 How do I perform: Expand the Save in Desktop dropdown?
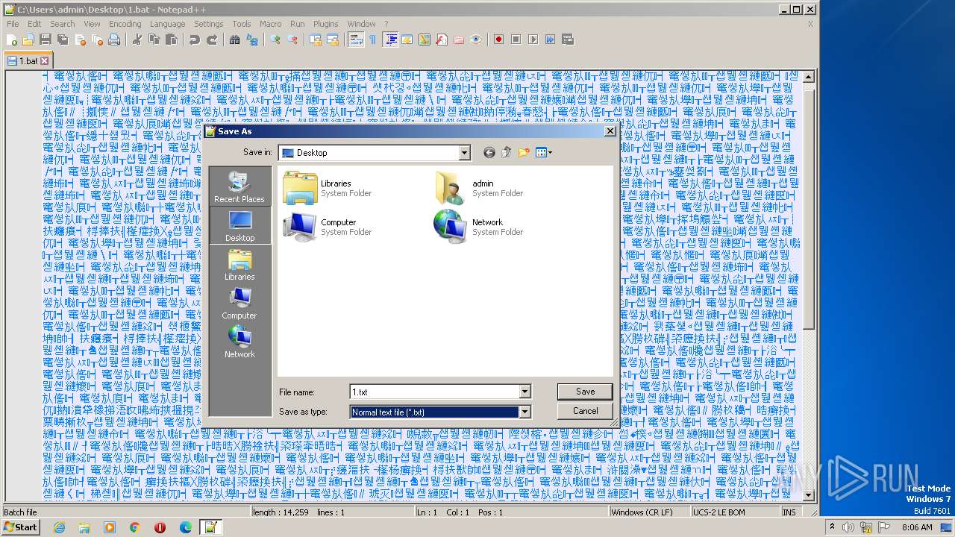(x=465, y=153)
